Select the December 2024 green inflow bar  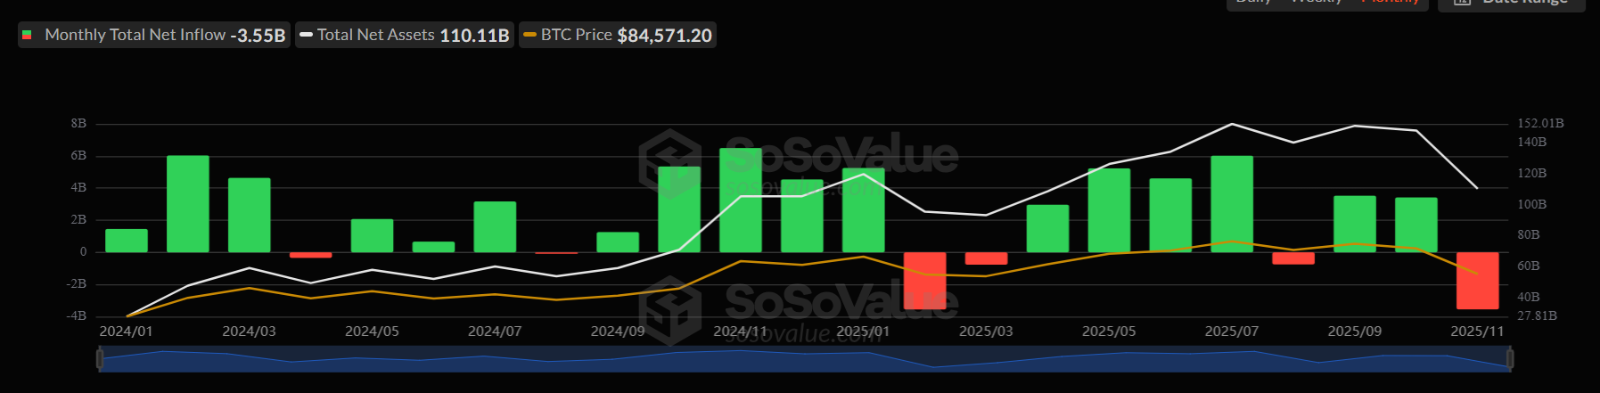point(802,216)
